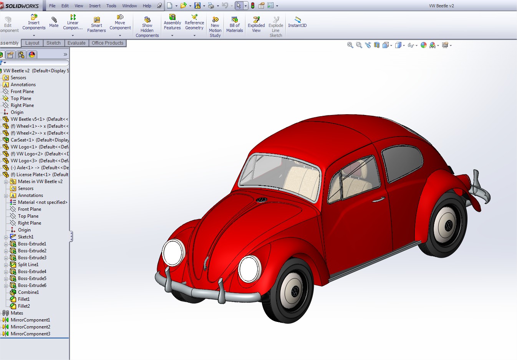Click the Options checklist icon

pyautogui.click(x=270, y=5)
